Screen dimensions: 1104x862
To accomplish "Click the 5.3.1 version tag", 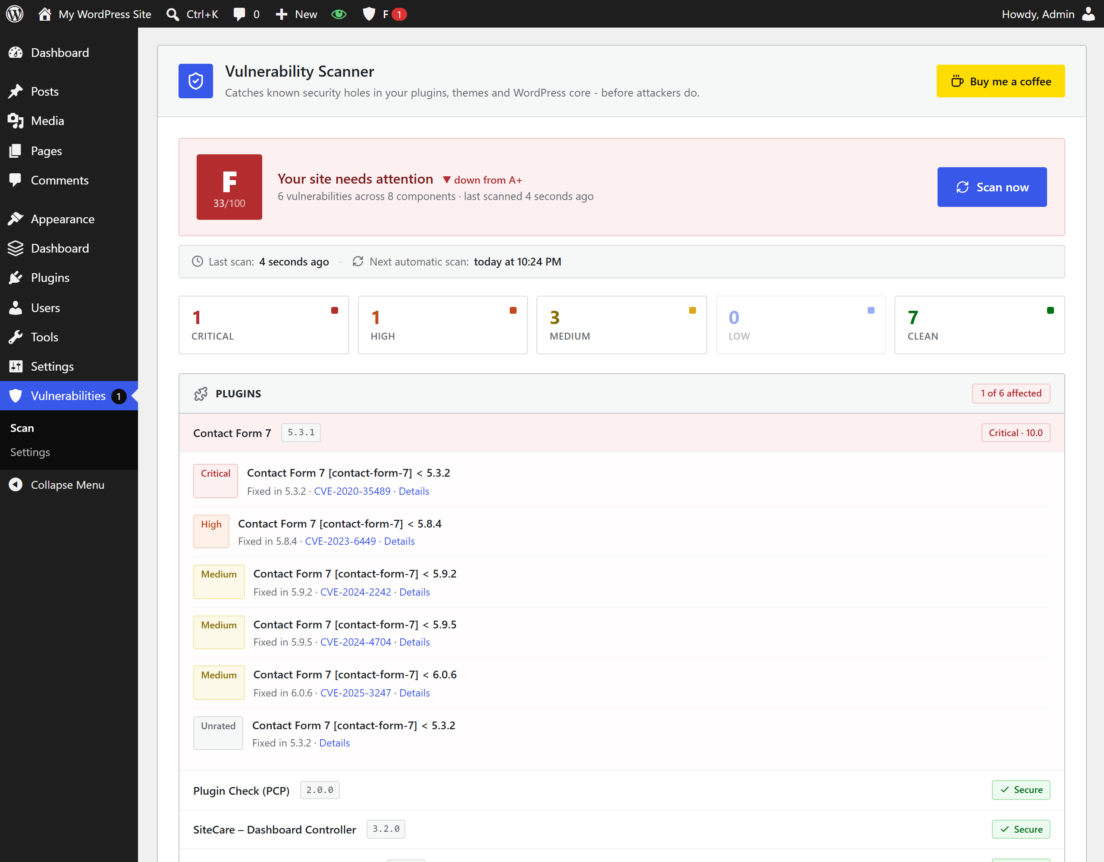I will pyautogui.click(x=301, y=433).
